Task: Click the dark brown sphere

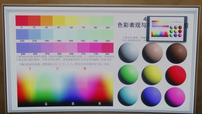Action: pyautogui.click(x=176, y=53)
